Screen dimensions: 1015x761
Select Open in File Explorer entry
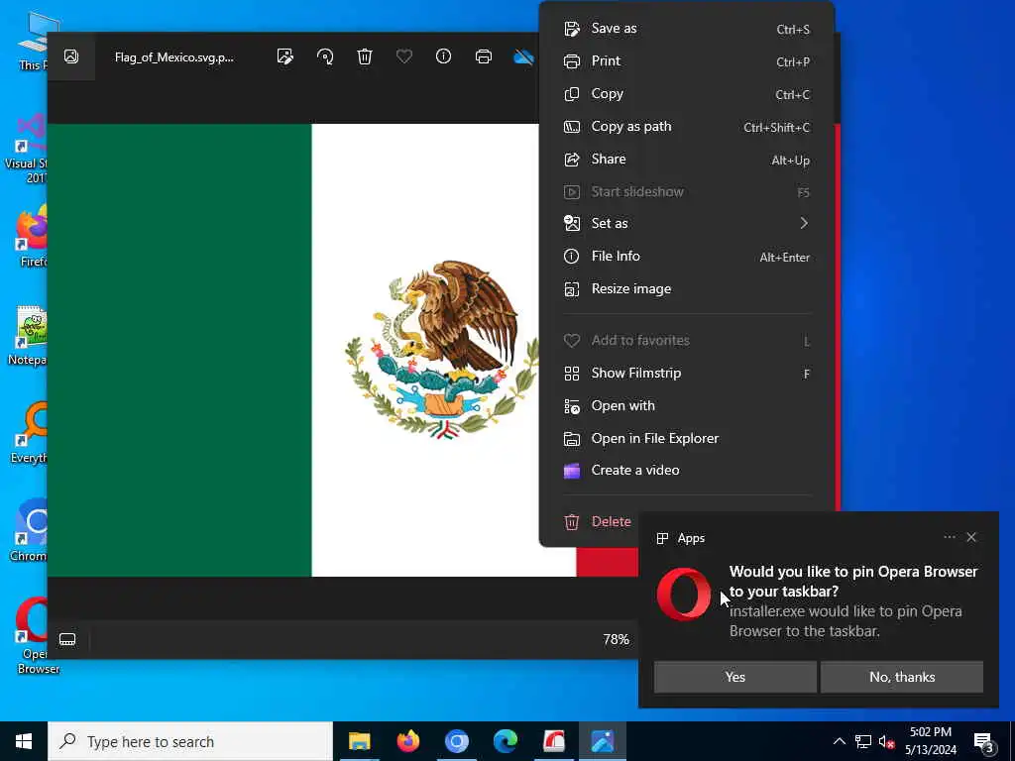pyautogui.click(x=687, y=439)
